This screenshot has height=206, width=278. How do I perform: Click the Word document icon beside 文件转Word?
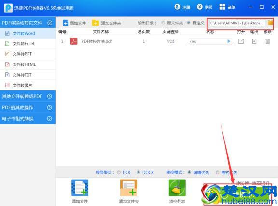point(7,33)
